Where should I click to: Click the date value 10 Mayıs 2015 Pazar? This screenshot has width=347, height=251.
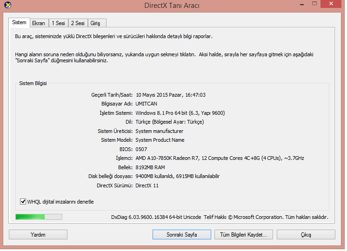coord(160,96)
